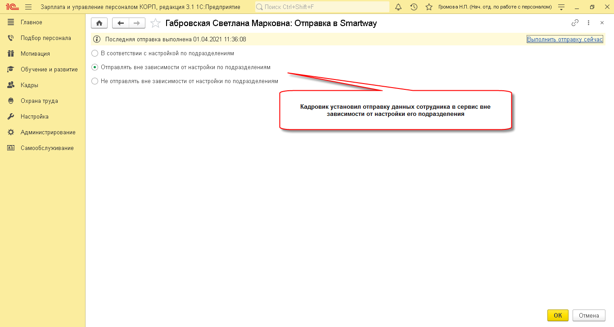Show the history clock icon
This screenshot has width=614, height=327.
click(414, 7)
